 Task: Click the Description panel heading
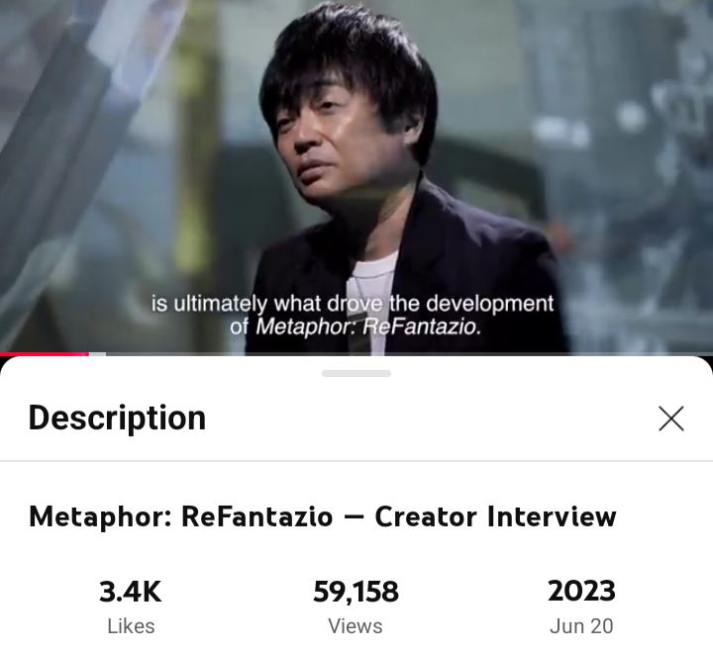pos(117,418)
